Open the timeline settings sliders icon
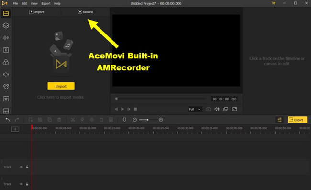 (x=279, y=120)
